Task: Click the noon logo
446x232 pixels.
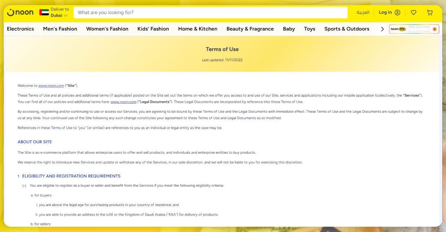Action: pos(20,12)
